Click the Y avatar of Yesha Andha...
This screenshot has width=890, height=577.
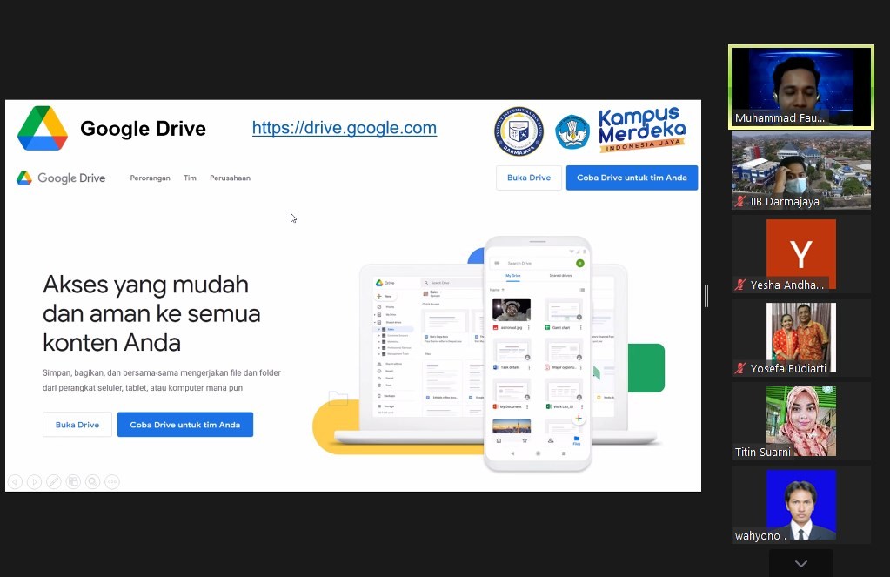tap(801, 254)
